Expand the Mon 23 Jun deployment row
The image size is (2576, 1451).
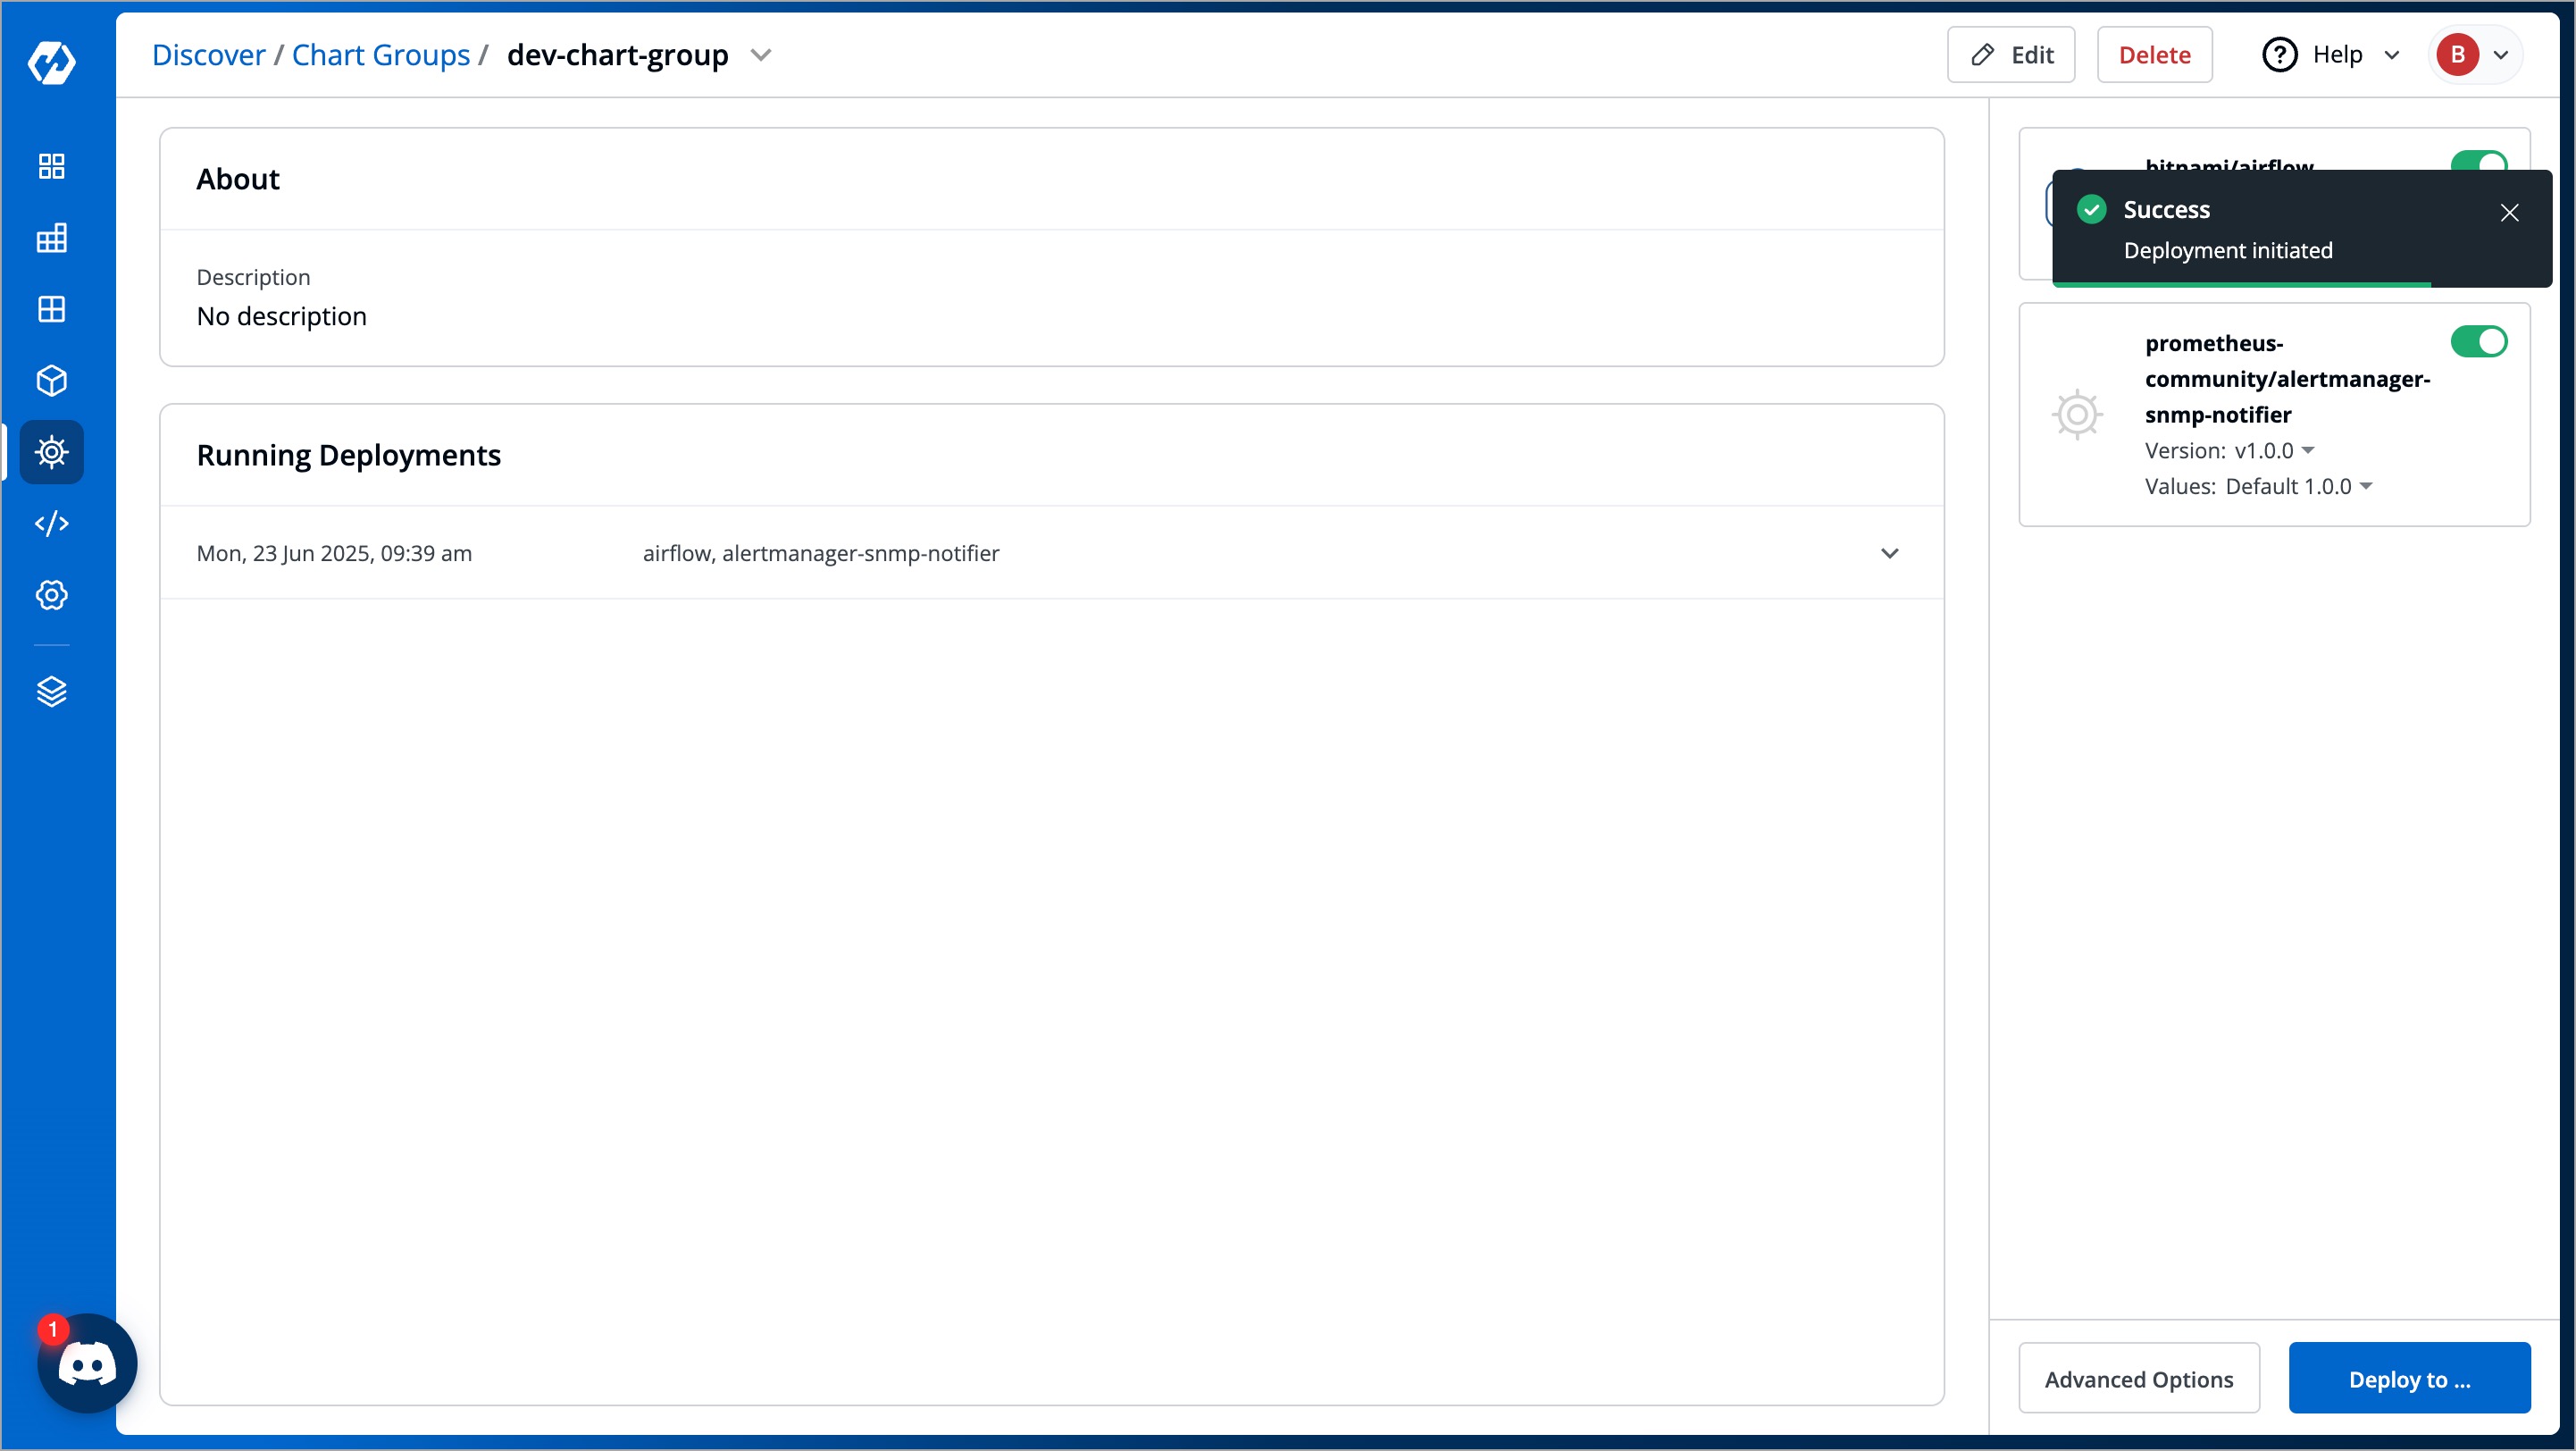click(1890, 553)
